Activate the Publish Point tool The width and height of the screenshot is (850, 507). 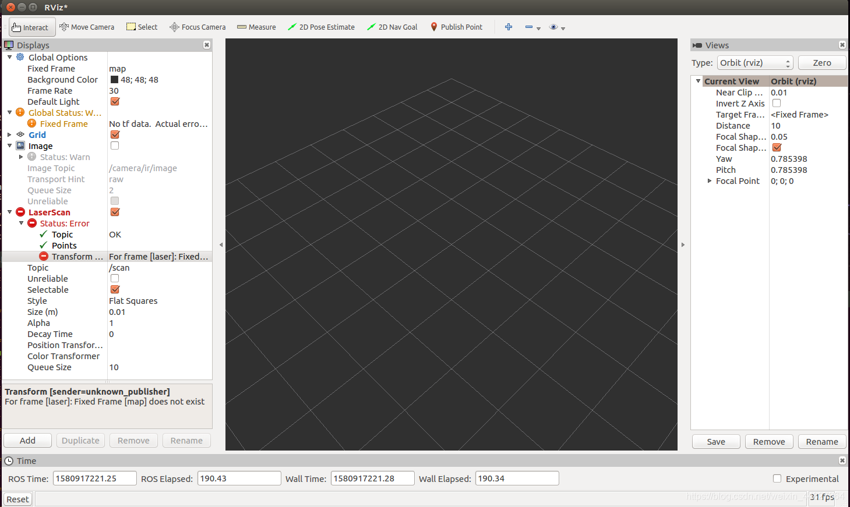(456, 27)
